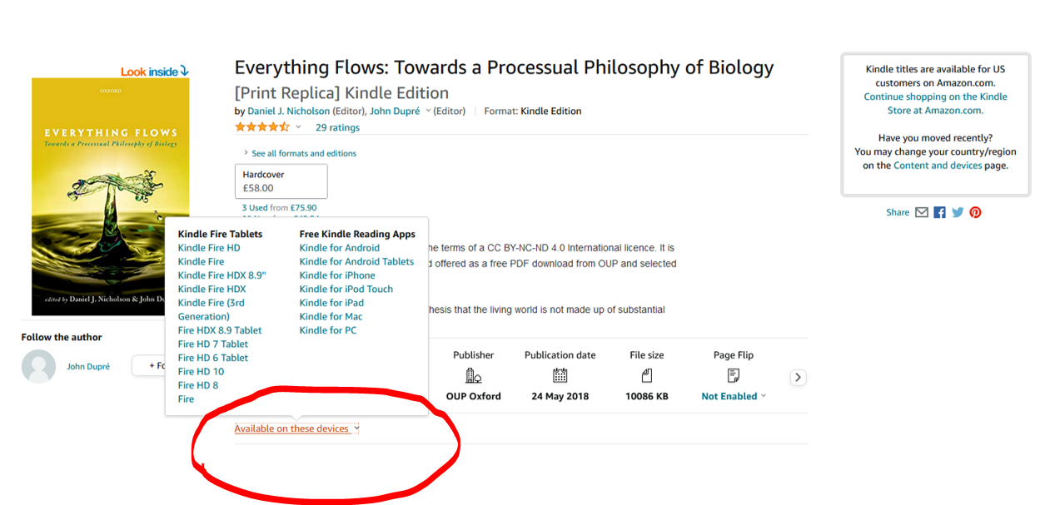Pin the book using the Pinterest icon
This screenshot has width=1045, height=505.
975,212
